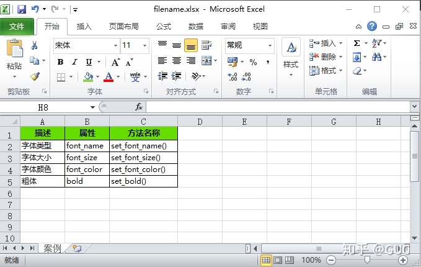Zoom in with plus button
Screen dimensions: 421x267
[x=403, y=260]
